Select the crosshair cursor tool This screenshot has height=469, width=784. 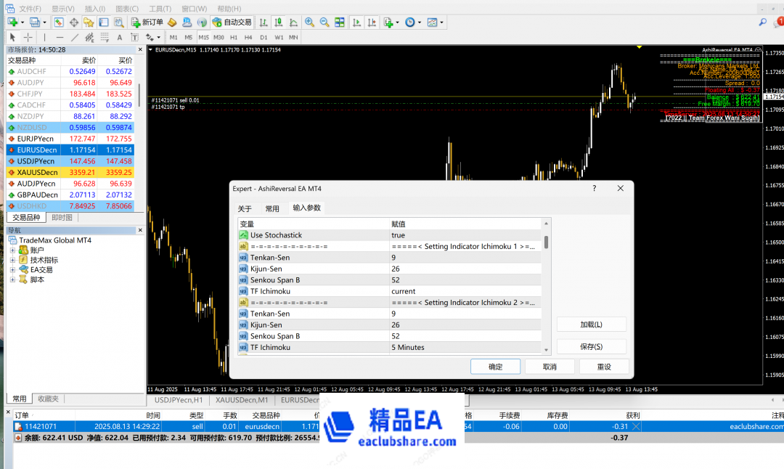pos(28,37)
